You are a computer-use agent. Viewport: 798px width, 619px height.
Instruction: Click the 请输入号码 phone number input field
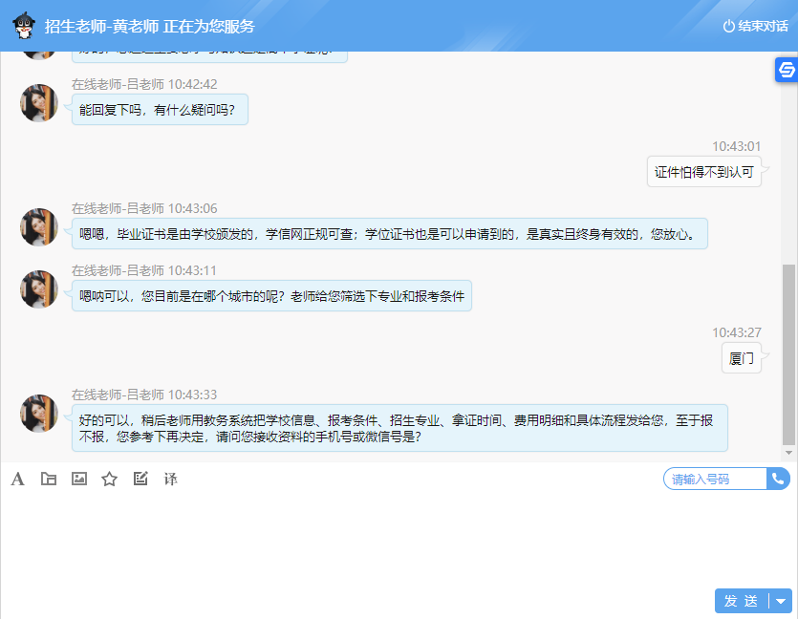pos(712,478)
